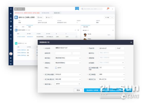The image size is (142, 103).
Task: Open the pie chart reports icon
Action: (11, 21)
